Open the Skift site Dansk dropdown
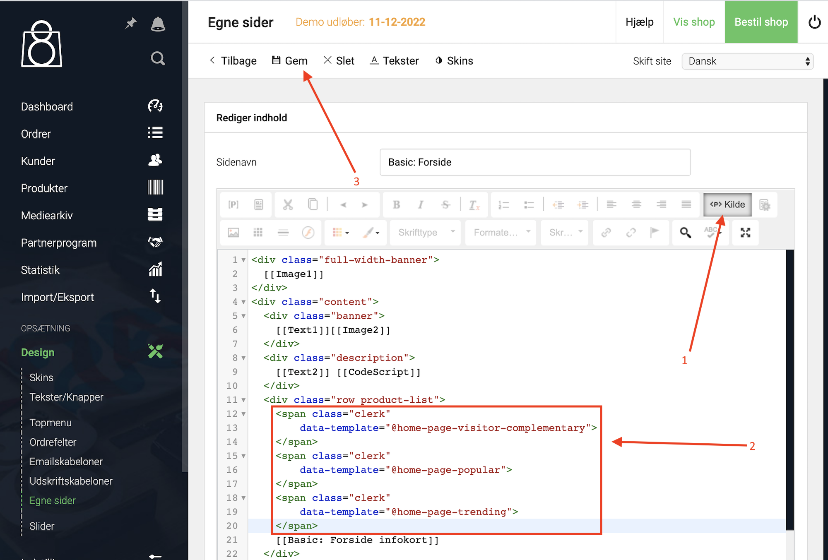Viewport: 828px width, 560px height. tap(747, 61)
